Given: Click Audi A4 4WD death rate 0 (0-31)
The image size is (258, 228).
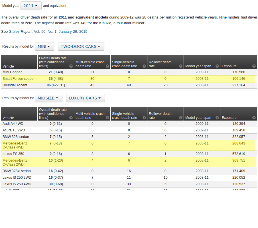Looking at the screenshot, I should [x=56, y=124].
